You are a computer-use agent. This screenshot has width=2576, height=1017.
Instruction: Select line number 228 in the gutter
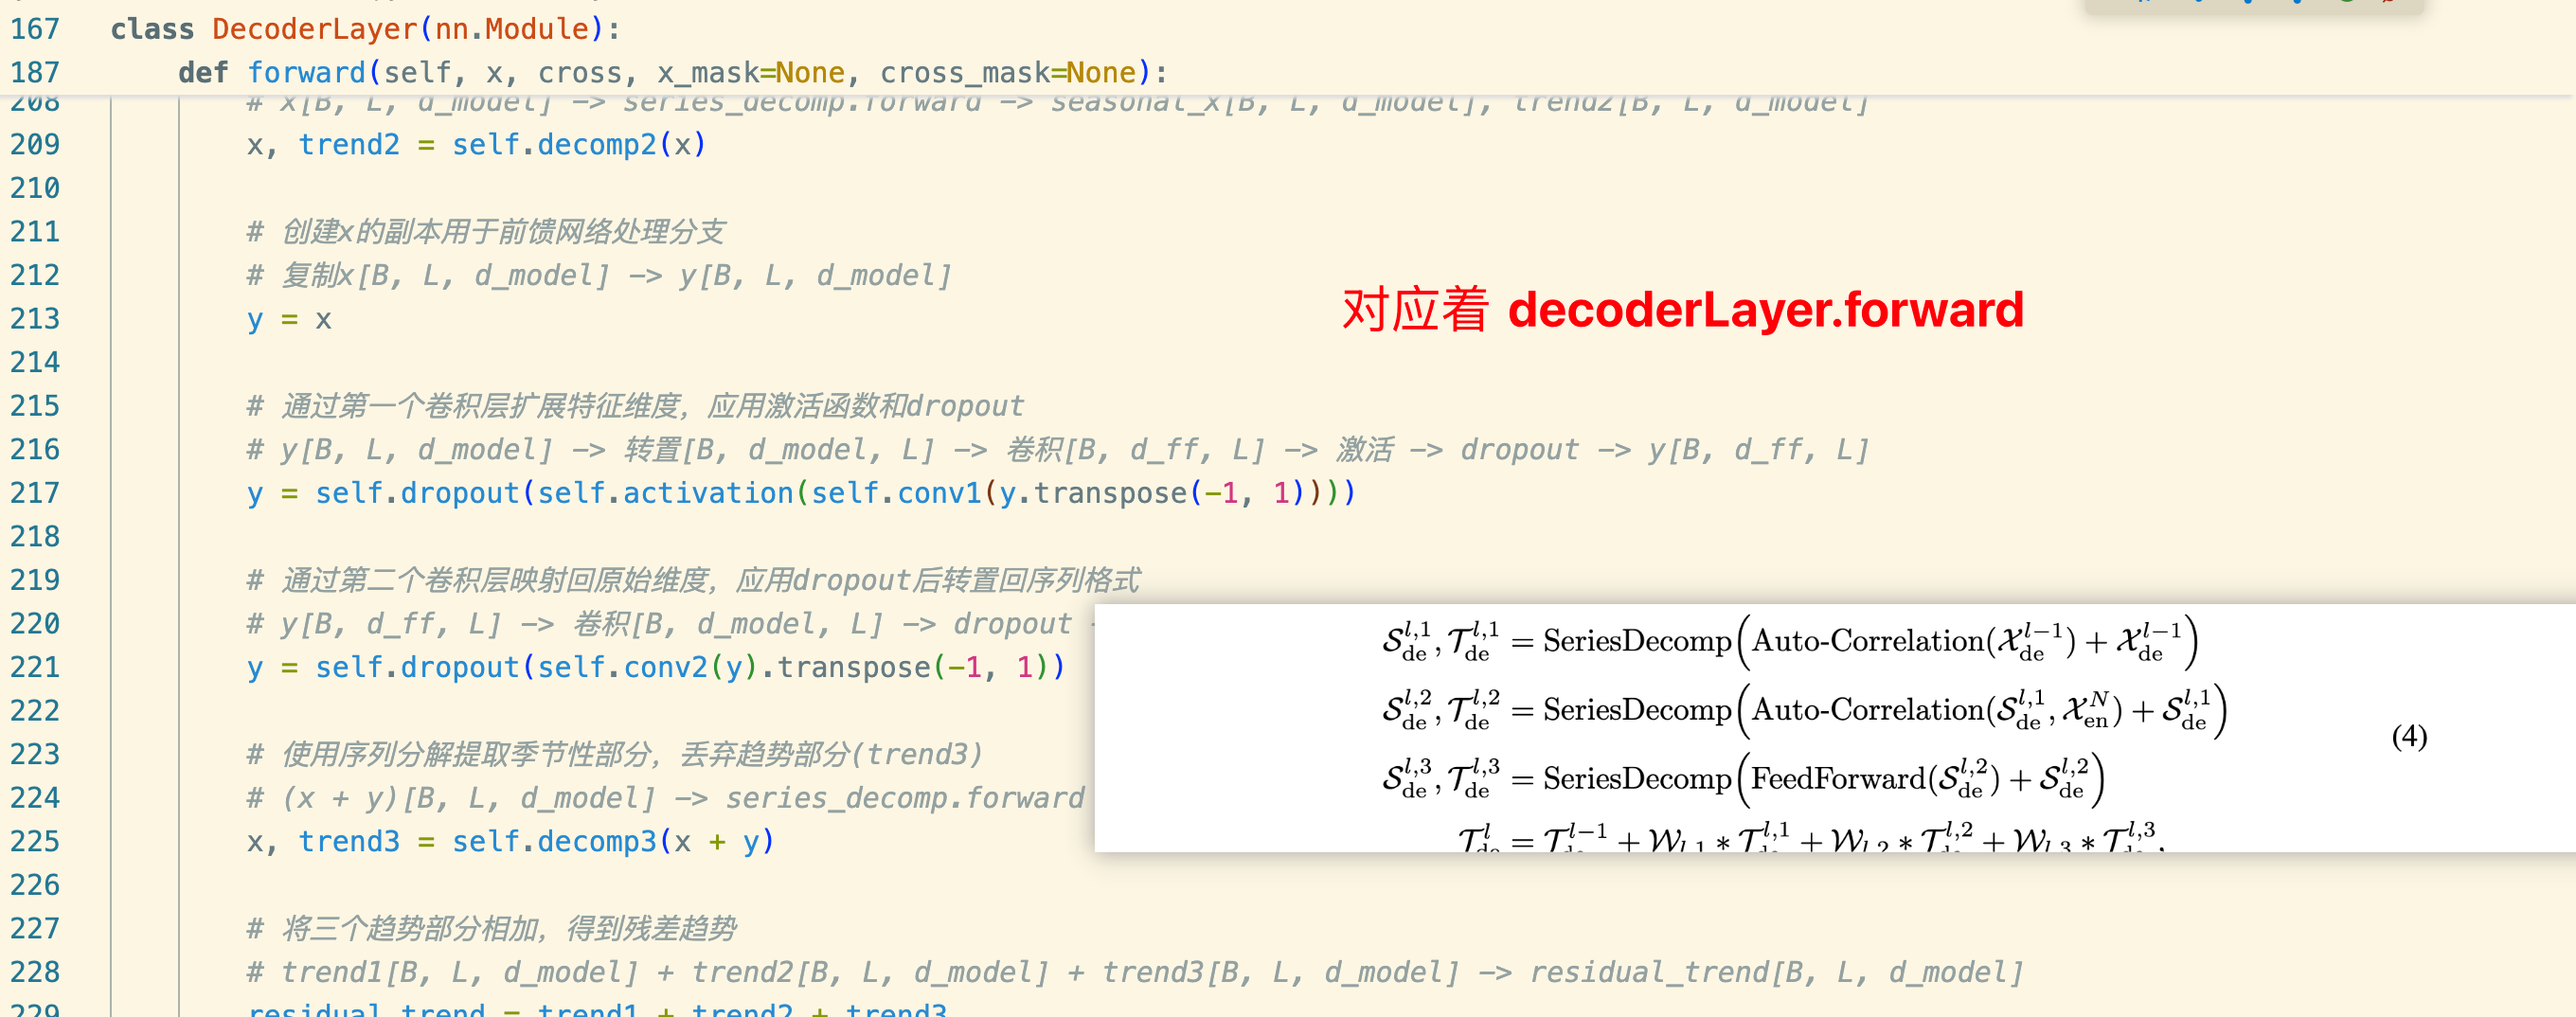(x=35, y=972)
